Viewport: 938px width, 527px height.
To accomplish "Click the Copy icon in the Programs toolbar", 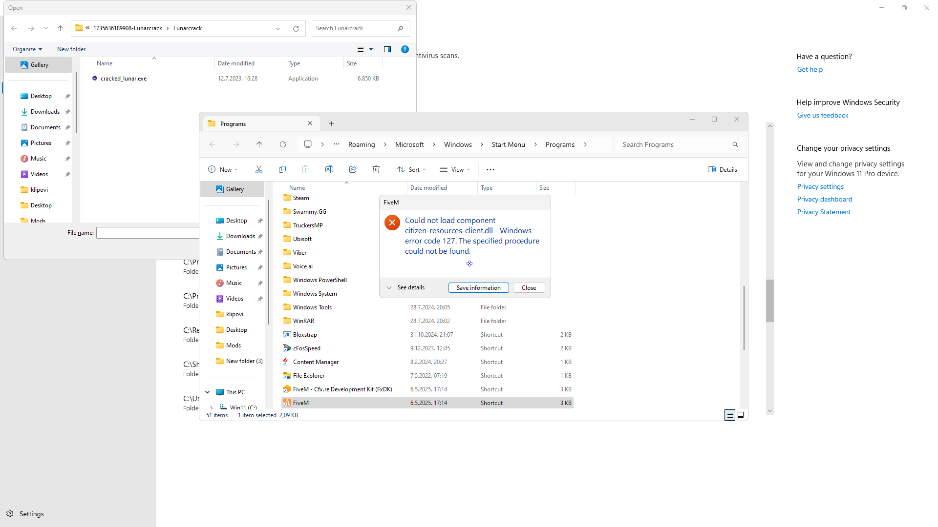I will coord(282,169).
